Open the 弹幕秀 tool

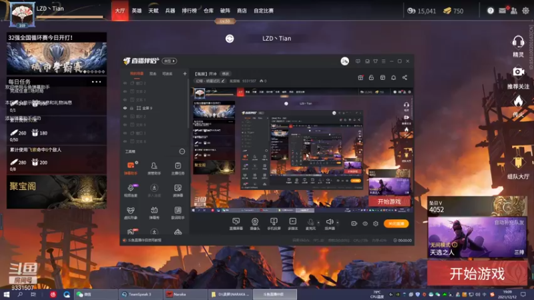(154, 213)
